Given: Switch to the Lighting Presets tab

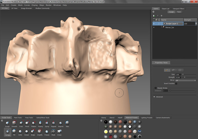Looking at the screenshot, I should coord(147,118).
